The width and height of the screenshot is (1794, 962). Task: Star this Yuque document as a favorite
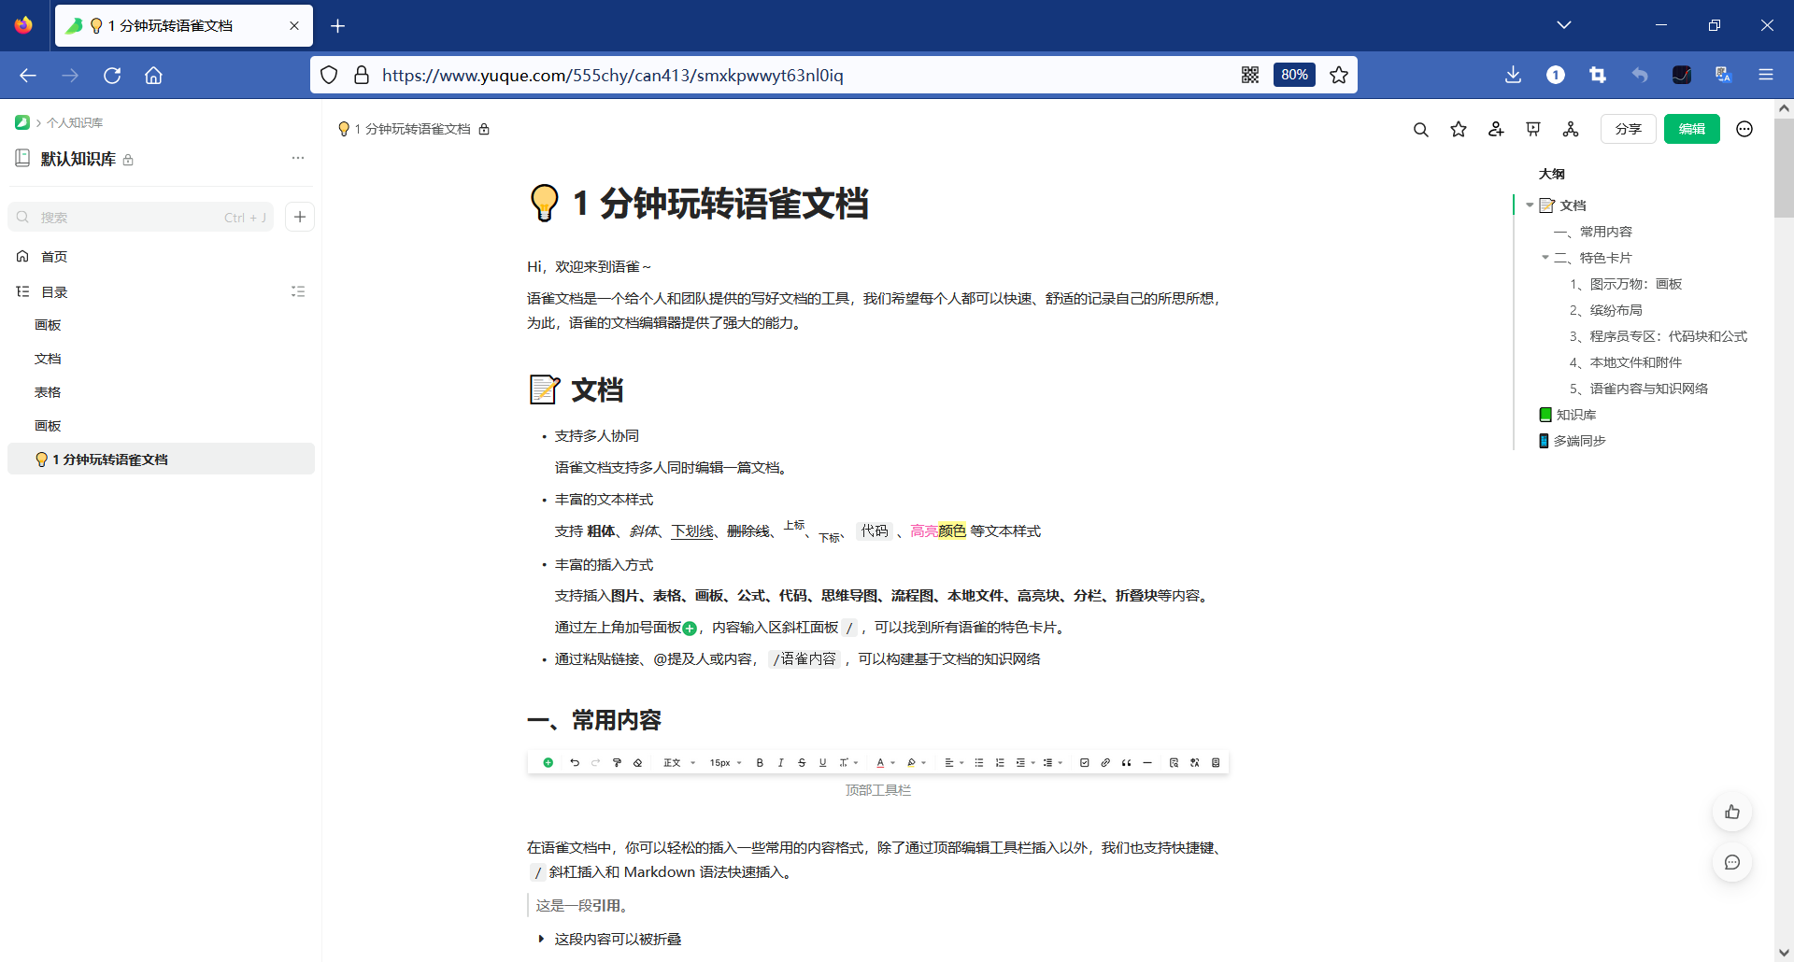(1459, 130)
